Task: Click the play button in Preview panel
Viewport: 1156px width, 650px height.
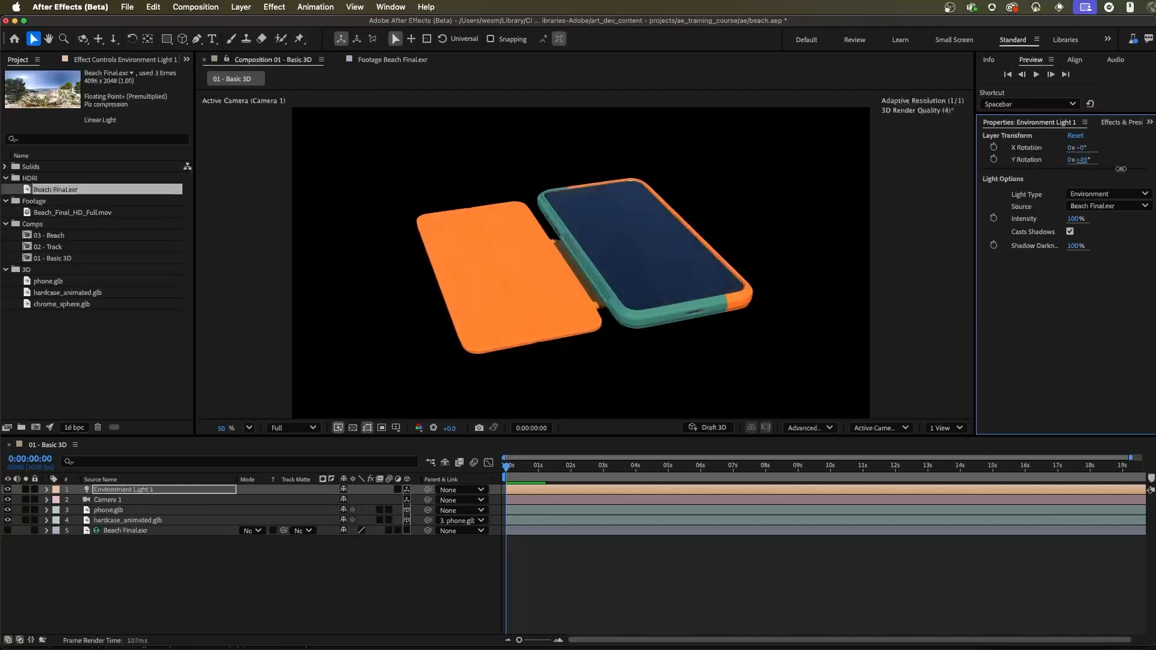Action: coord(1036,75)
